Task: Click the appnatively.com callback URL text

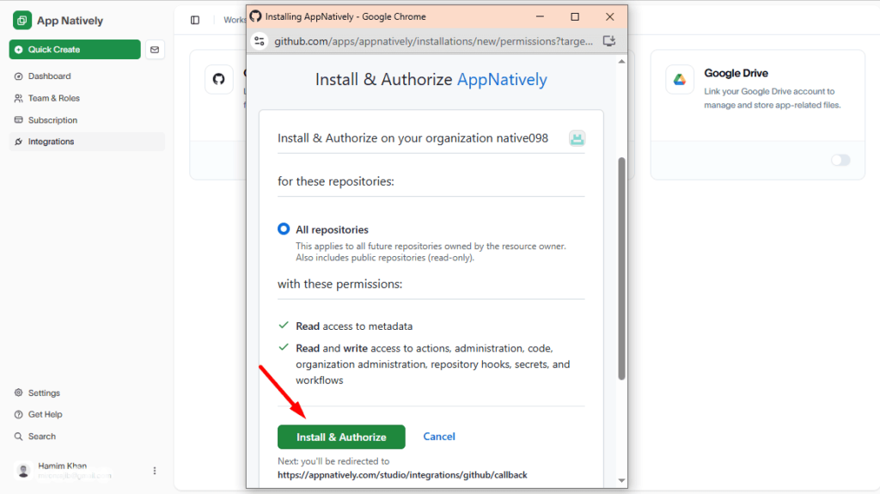Action: coord(402,475)
